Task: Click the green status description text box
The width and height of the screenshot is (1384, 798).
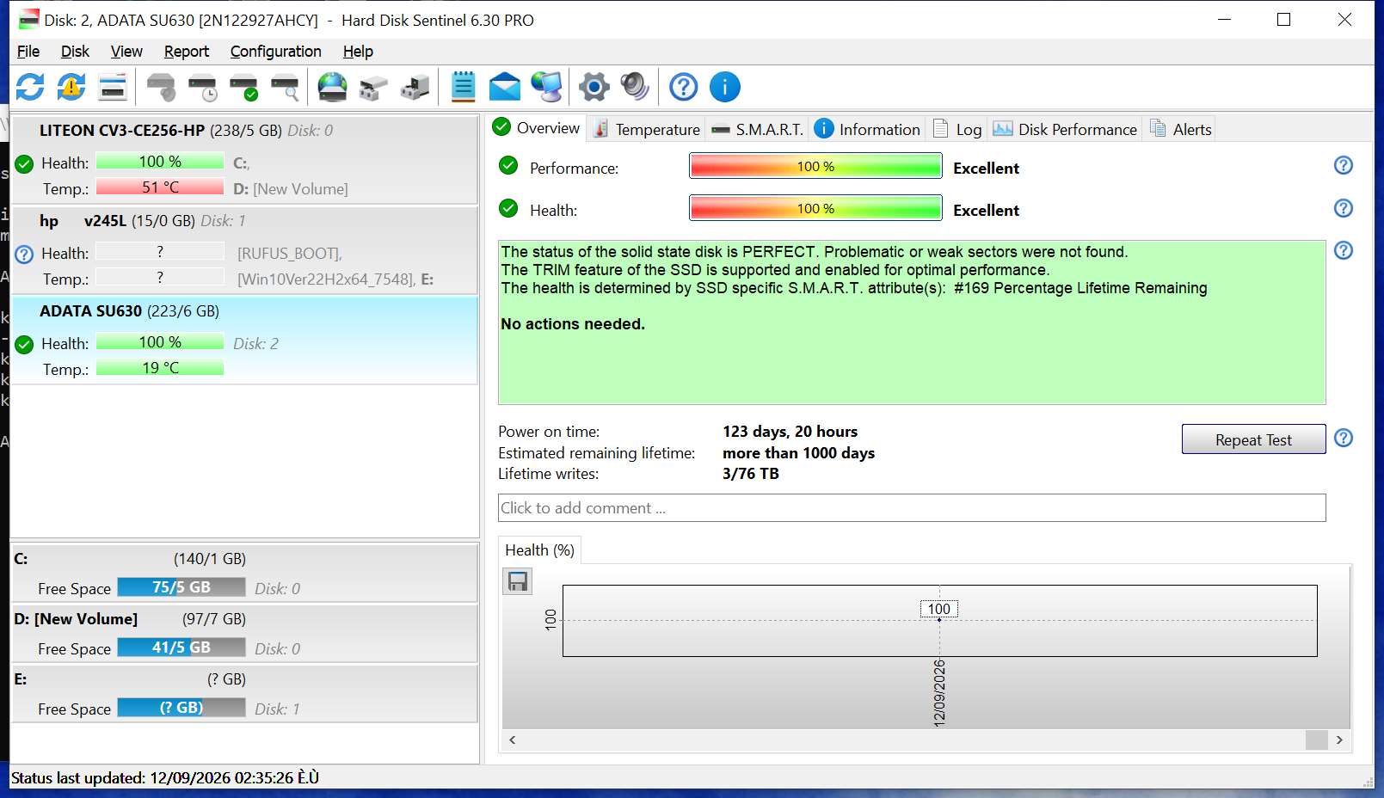Action: click(x=912, y=322)
